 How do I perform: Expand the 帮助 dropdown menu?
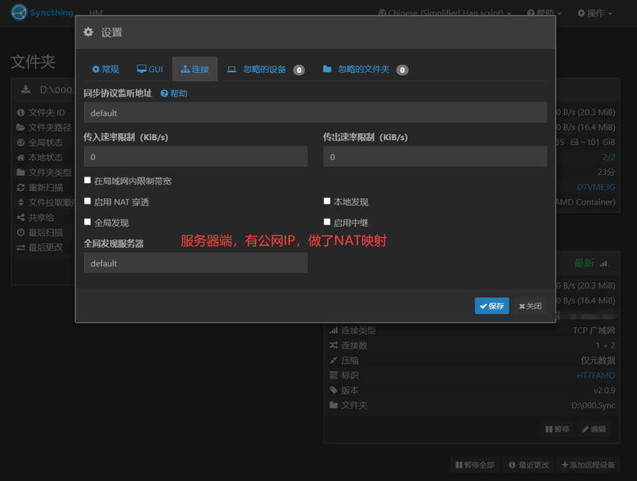coord(544,13)
